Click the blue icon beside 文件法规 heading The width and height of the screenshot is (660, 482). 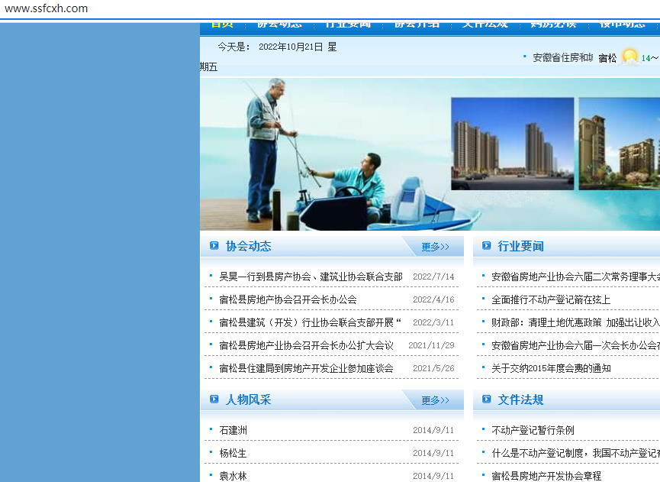click(487, 400)
